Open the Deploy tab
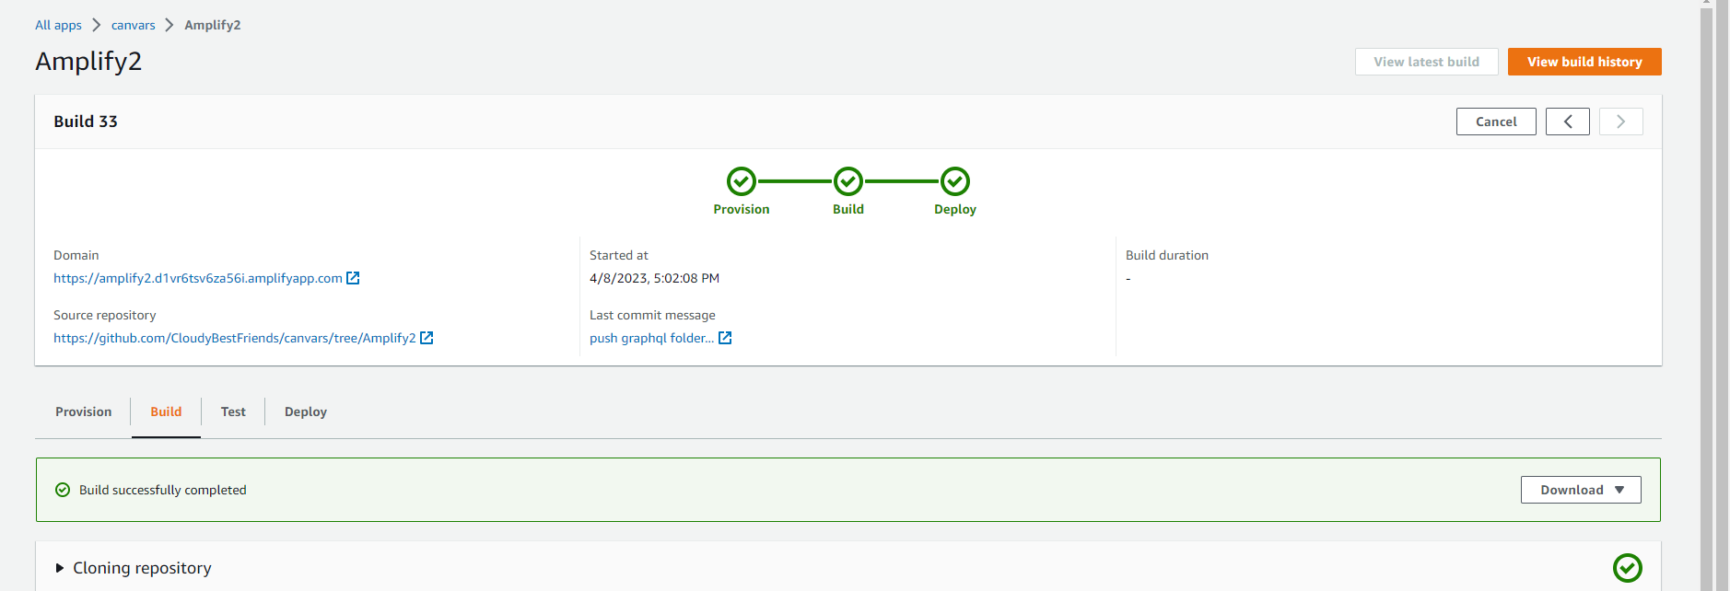Screen dimensions: 1730x591 click(305, 411)
